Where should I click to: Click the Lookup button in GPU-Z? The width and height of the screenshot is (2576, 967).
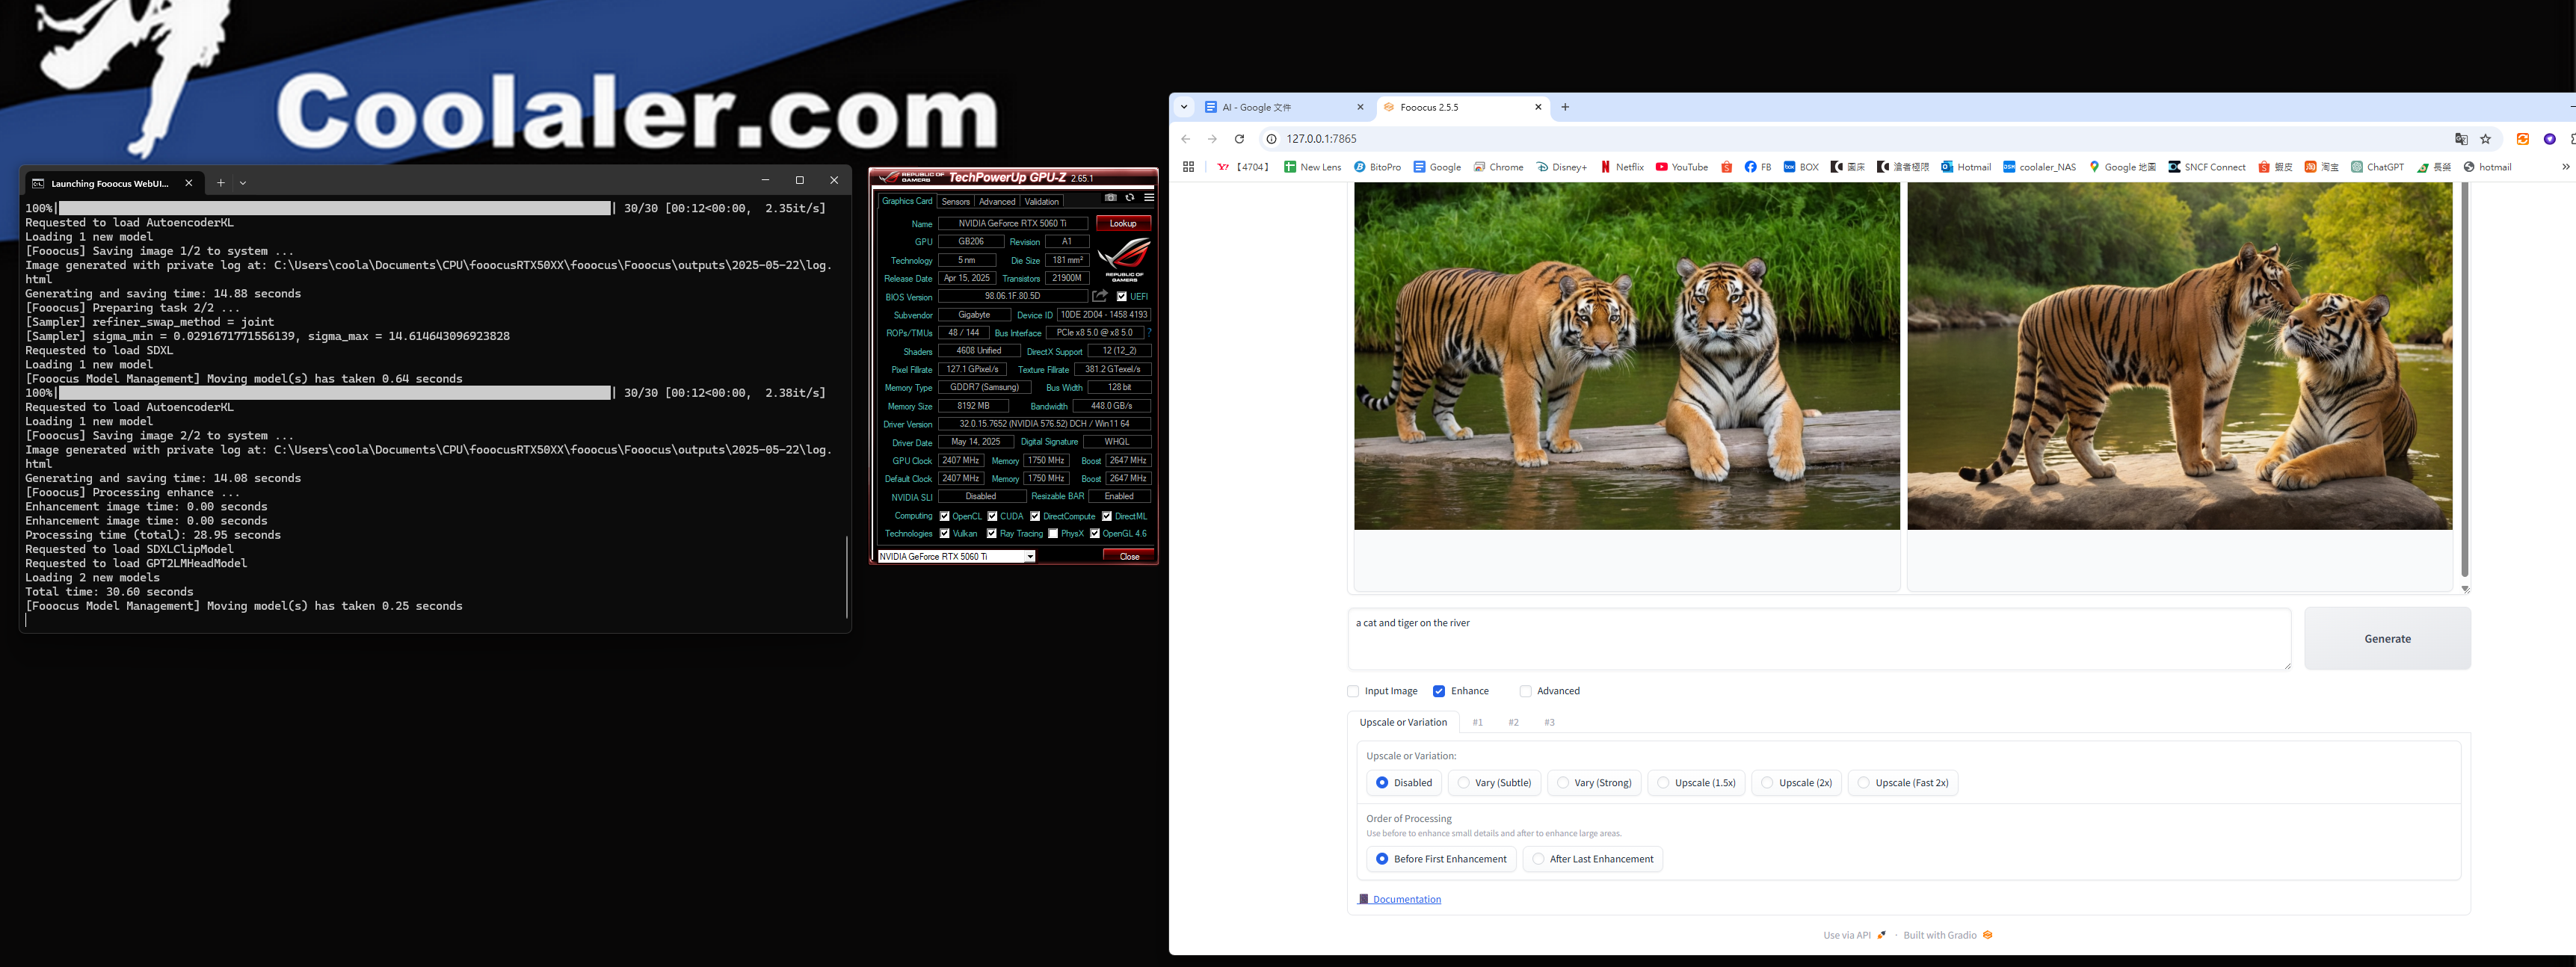point(1123,223)
